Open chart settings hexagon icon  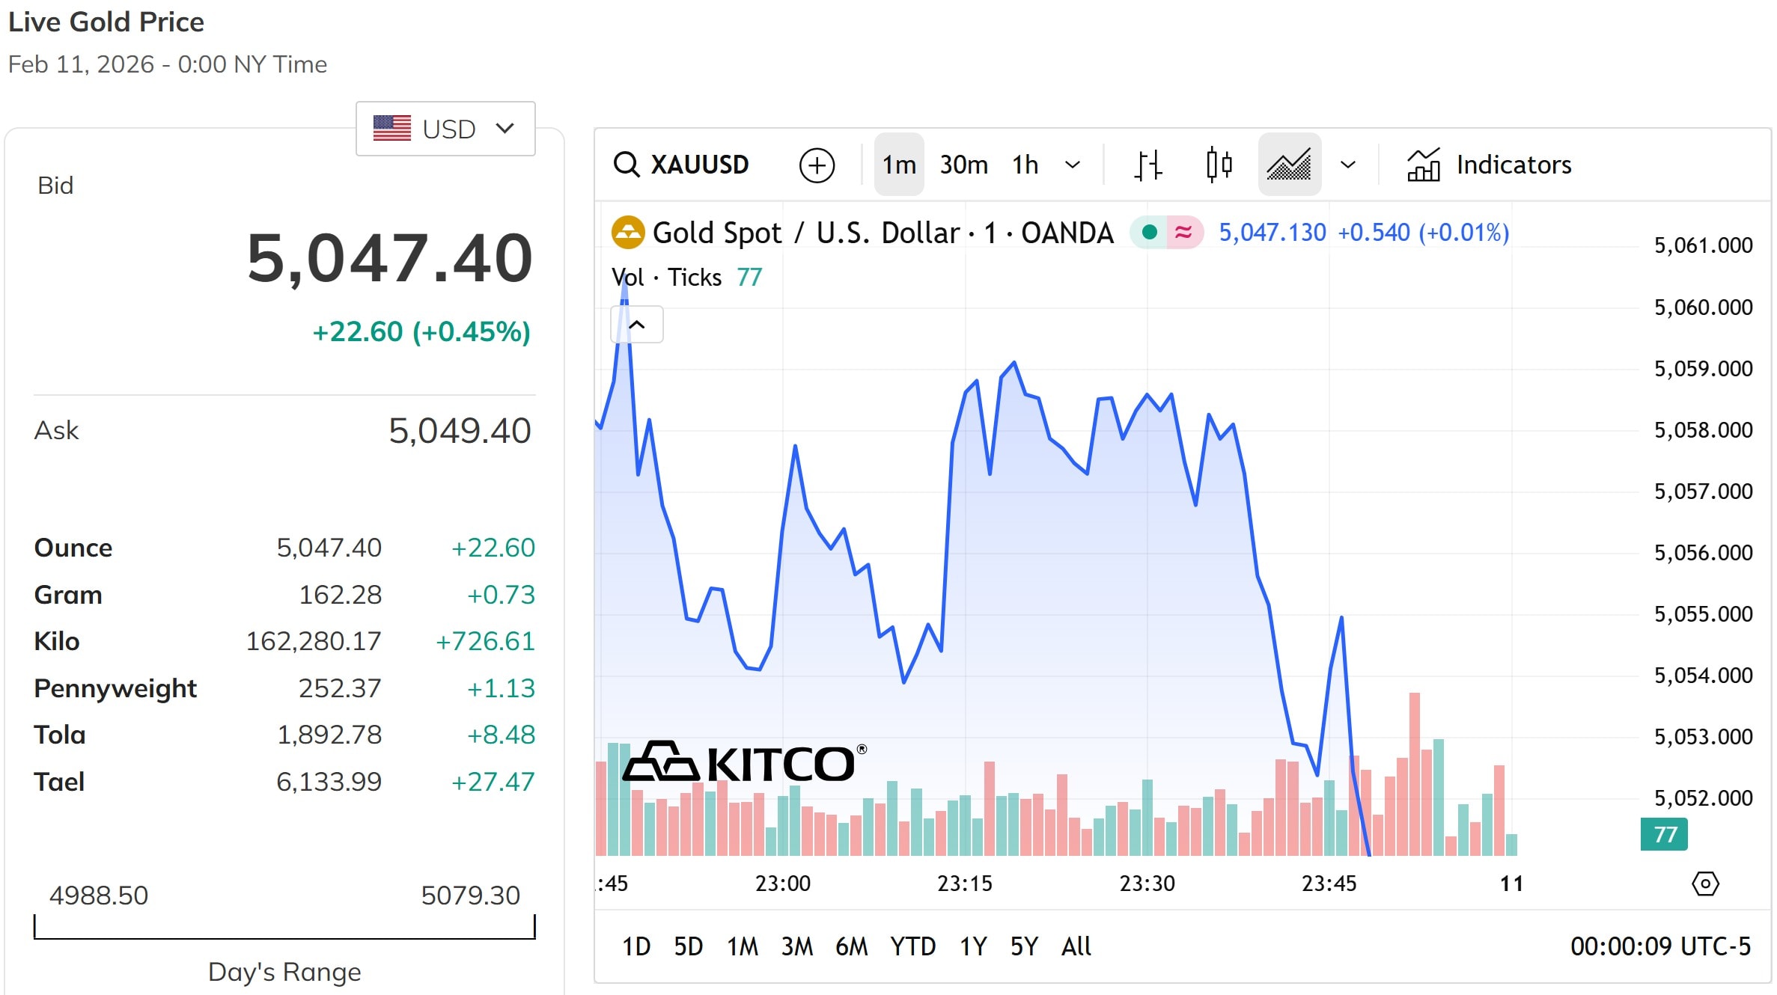pyautogui.click(x=1705, y=884)
